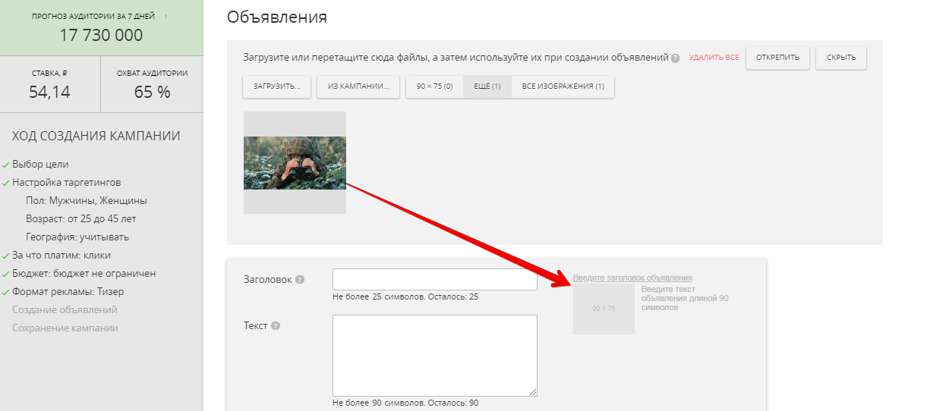
Task: Select the Ещё (1) tab
Action: [487, 86]
